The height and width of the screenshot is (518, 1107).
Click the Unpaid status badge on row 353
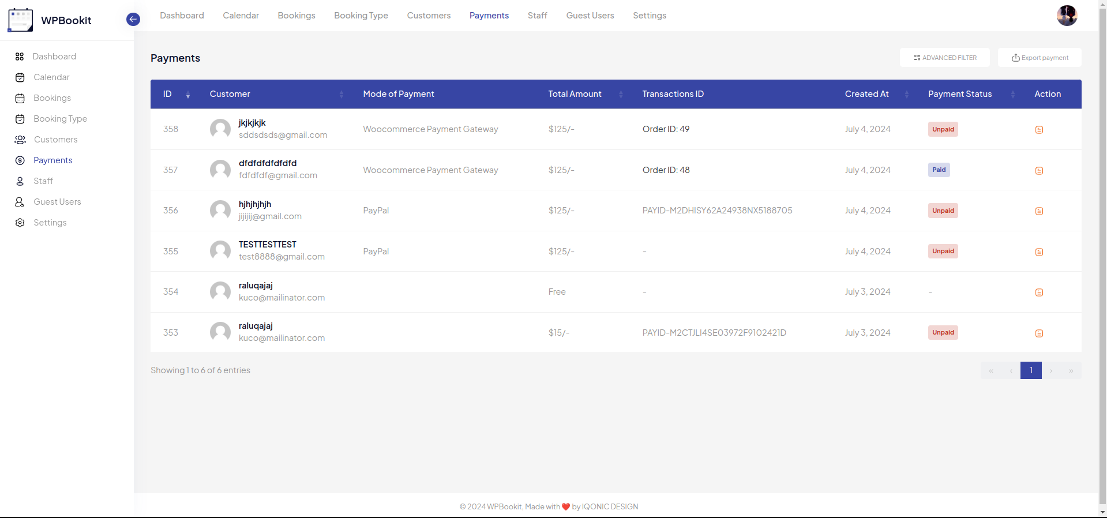(x=943, y=332)
